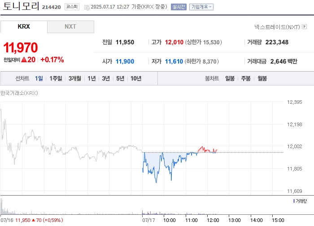Click the 고가 value 12,010
This screenshot has height=226, width=314.
coord(174,42)
